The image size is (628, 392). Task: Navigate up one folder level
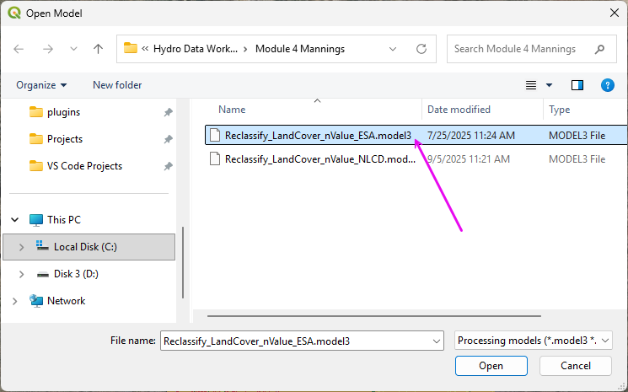click(98, 49)
